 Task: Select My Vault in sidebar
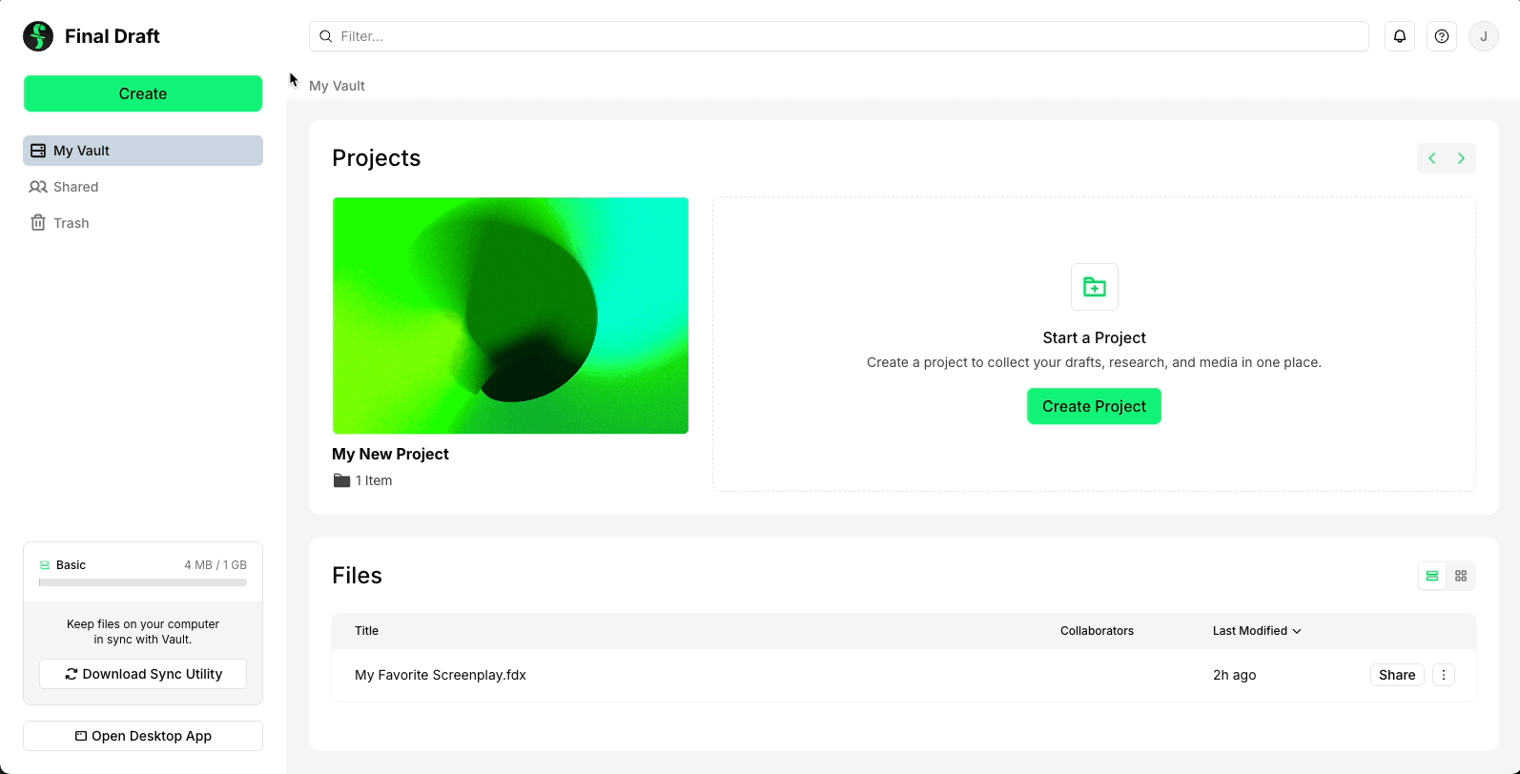(x=143, y=151)
